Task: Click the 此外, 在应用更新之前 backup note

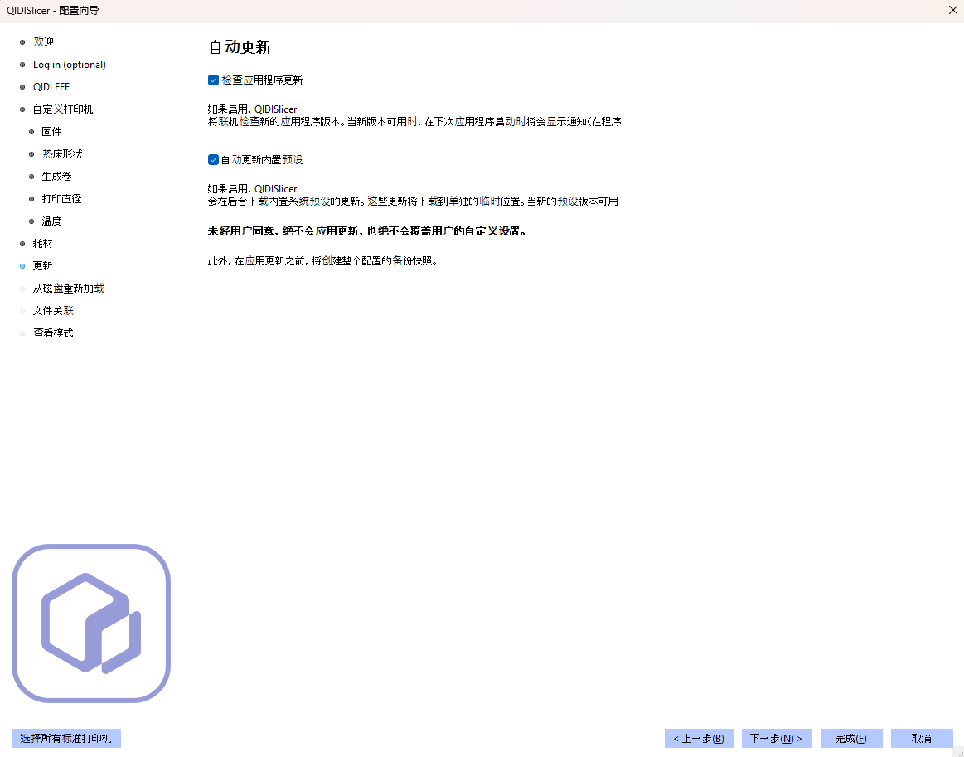Action: (322, 261)
